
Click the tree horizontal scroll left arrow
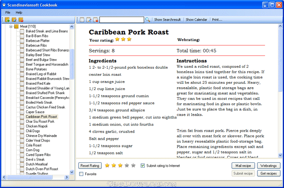4,177
